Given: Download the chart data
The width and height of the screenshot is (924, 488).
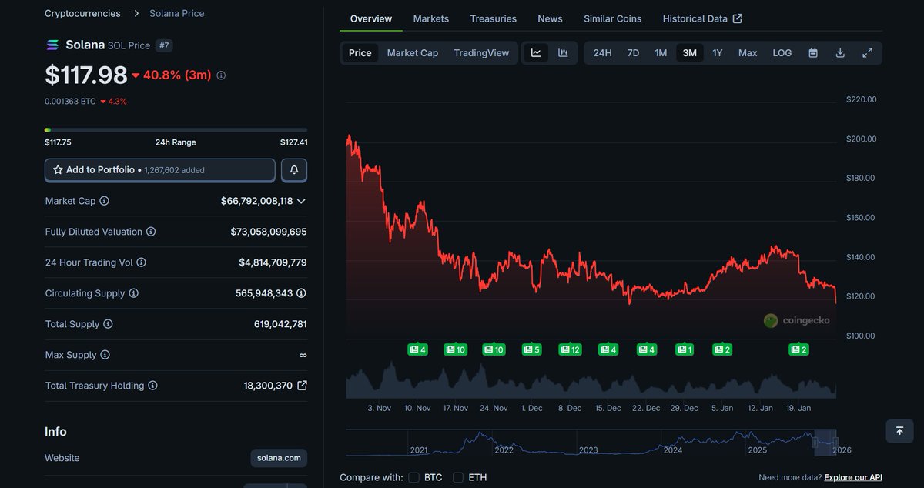Looking at the screenshot, I should coord(840,53).
